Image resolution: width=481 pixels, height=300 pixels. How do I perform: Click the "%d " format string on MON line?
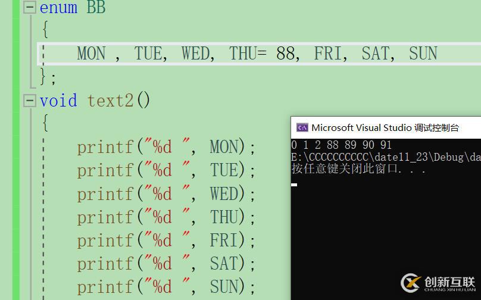click(x=167, y=146)
